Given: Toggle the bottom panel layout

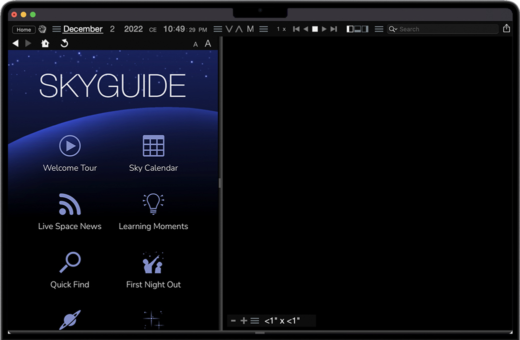Looking at the screenshot, I should 357,29.
